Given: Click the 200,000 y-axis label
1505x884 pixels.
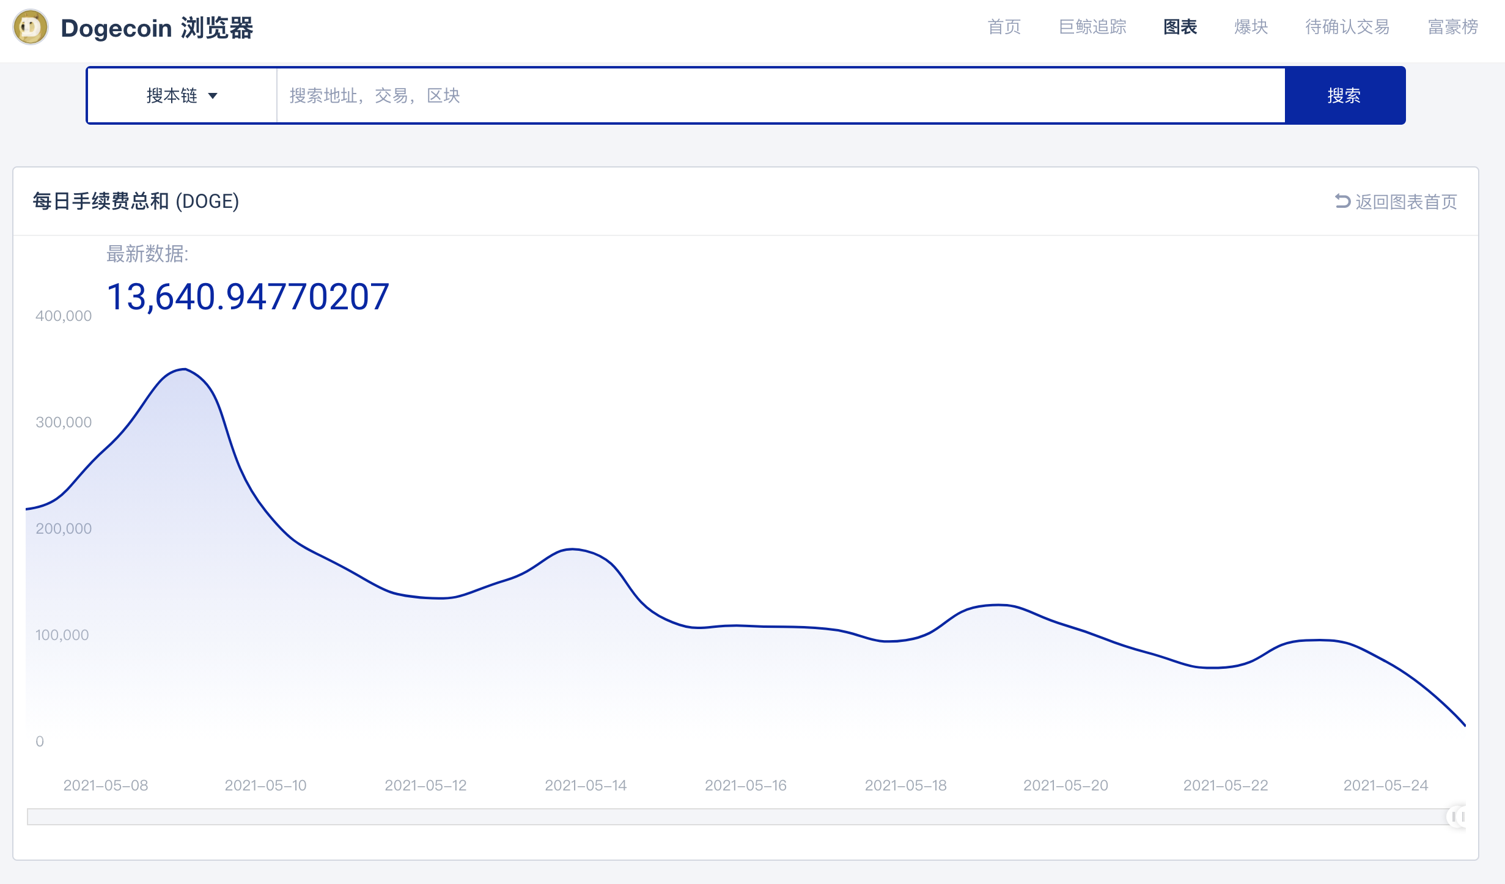Looking at the screenshot, I should click(64, 529).
